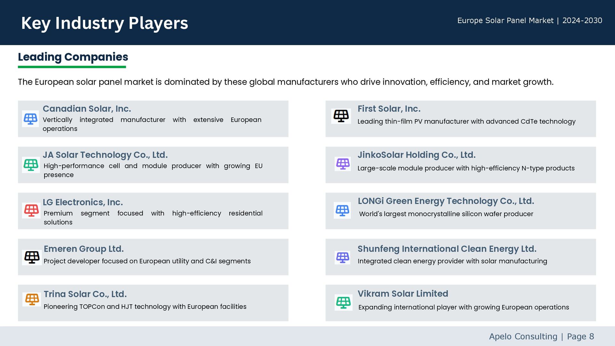The height and width of the screenshot is (346, 615).
Task: Click the red solar icon beside LG Electronics
Action: click(31, 210)
